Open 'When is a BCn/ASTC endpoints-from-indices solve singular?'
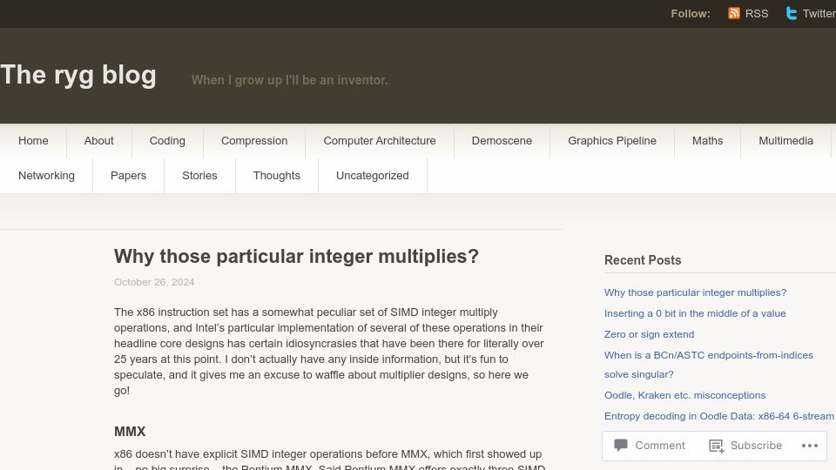The image size is (836, 470). (708, 365)
